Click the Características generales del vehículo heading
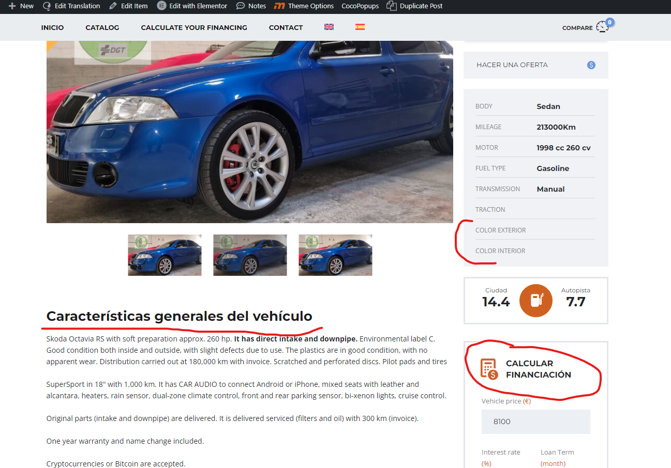The height and width of the screenshot is (468, 671). [x=180, y=316]
